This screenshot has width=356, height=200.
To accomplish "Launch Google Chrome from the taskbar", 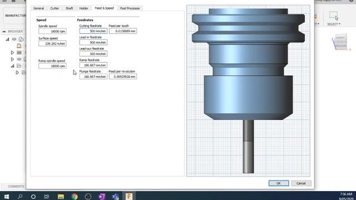I will click(x=74, y=196).
